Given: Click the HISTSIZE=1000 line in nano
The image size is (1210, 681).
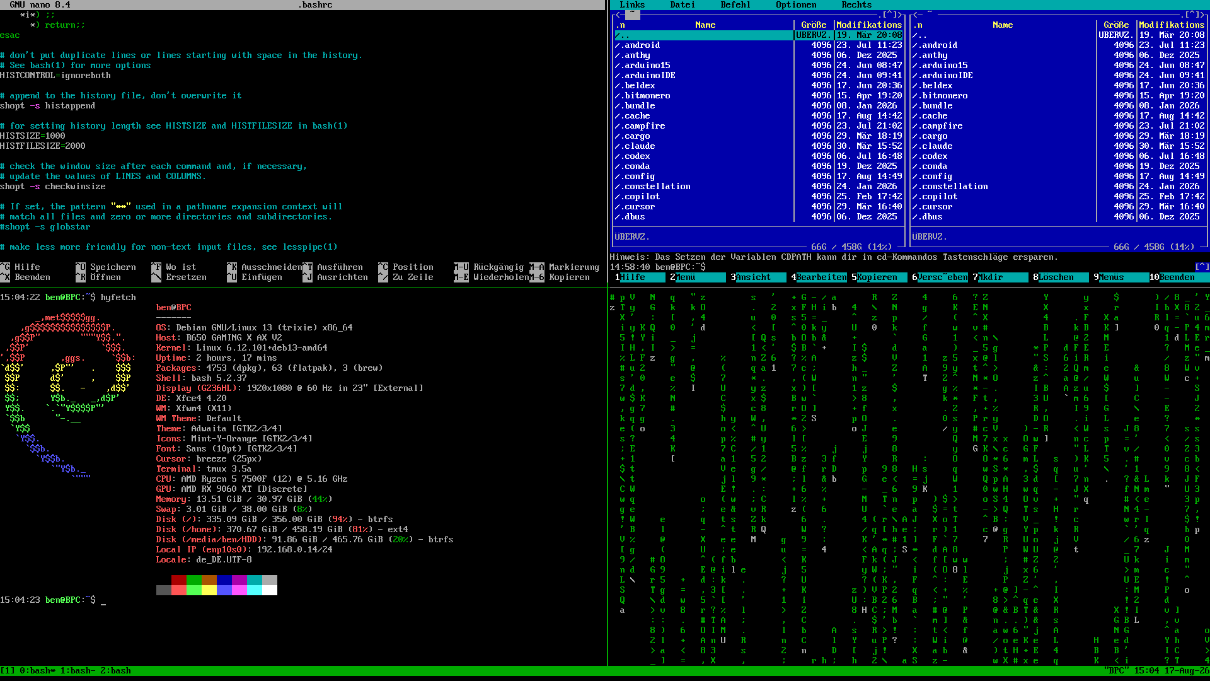Looking at the screenshot, I should point(33,136).
